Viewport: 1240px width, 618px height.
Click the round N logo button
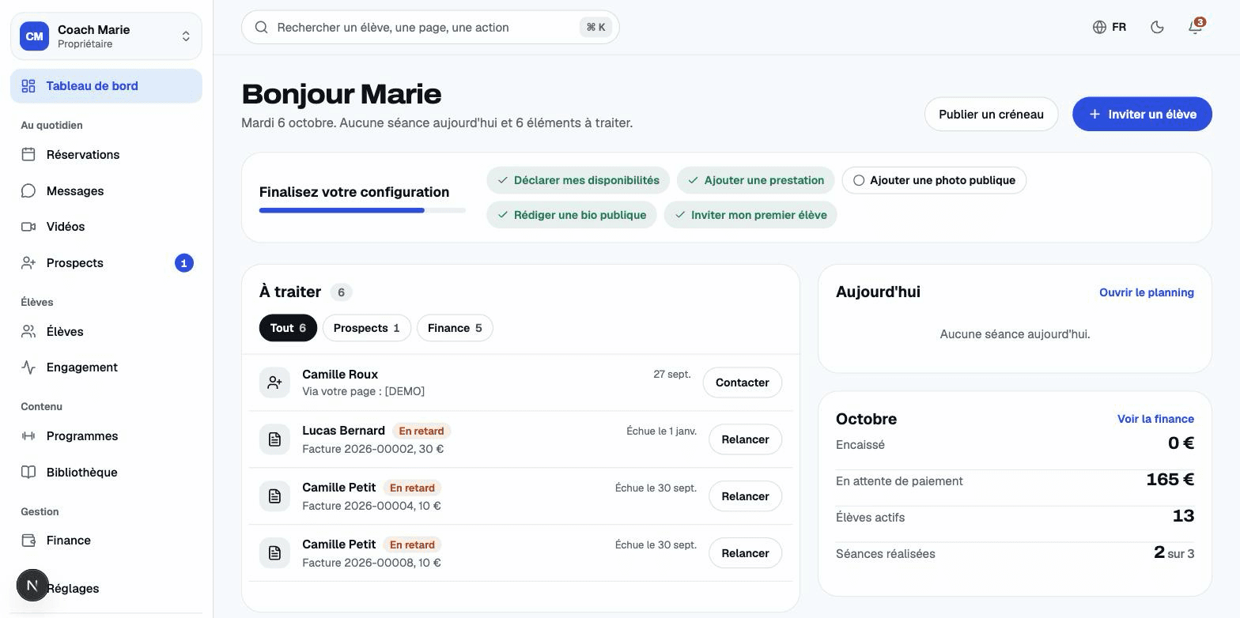pos(32,586)
